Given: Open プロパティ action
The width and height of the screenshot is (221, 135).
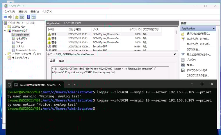Looking at the screenshot, I should [191, 60].
